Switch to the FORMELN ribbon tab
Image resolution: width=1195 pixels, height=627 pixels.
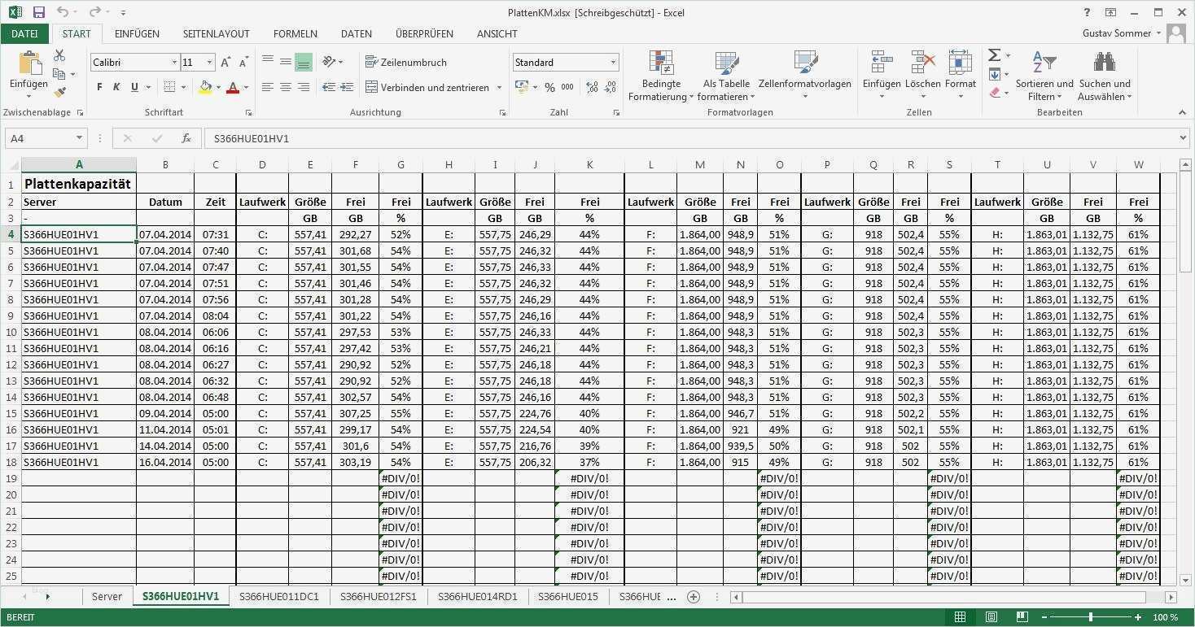(295, 33)
